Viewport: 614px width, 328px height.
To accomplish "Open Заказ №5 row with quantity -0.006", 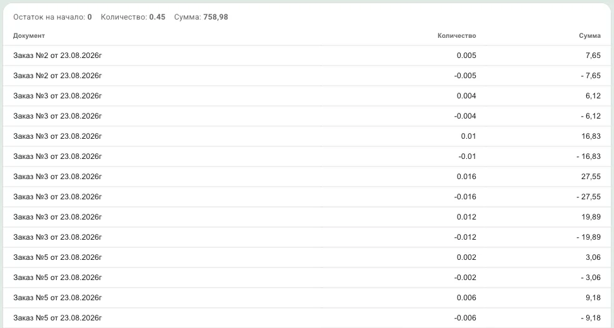I will 307,317.
